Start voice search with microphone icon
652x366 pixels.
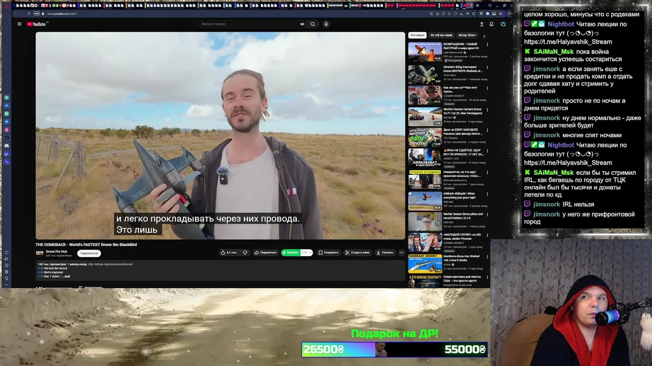pyautogui.click(x=326, y=24)
